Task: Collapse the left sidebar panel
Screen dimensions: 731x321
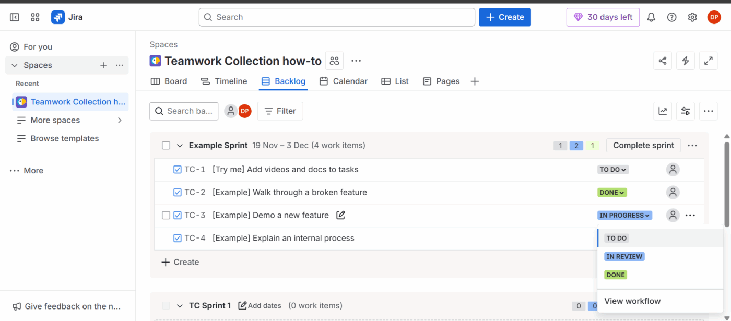Action: tap(14, 17)
